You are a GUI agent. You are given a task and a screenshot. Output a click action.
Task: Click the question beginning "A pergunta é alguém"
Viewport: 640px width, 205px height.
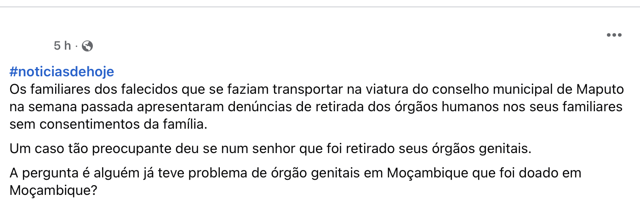click(296, 173)
